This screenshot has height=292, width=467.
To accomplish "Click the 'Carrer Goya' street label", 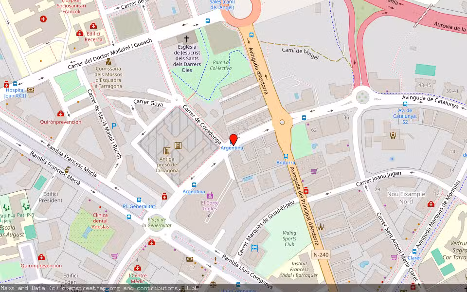I will point(148,103).
